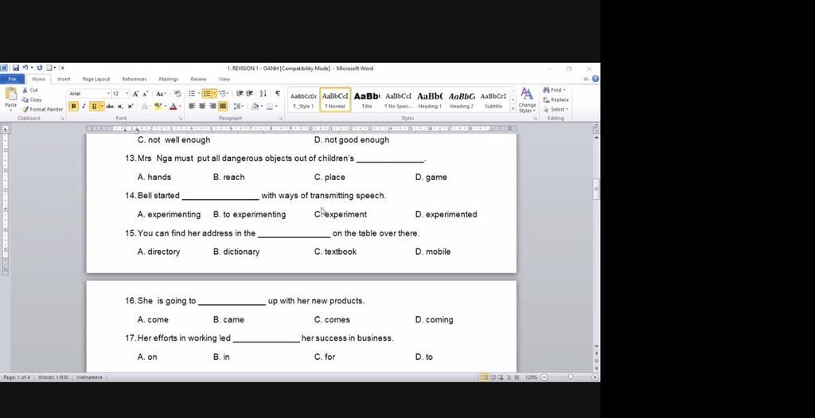Switch to Full Screen Reading view
Viewport: 815px width, 418px height.
pyautogui.click(x=493, y=377)
